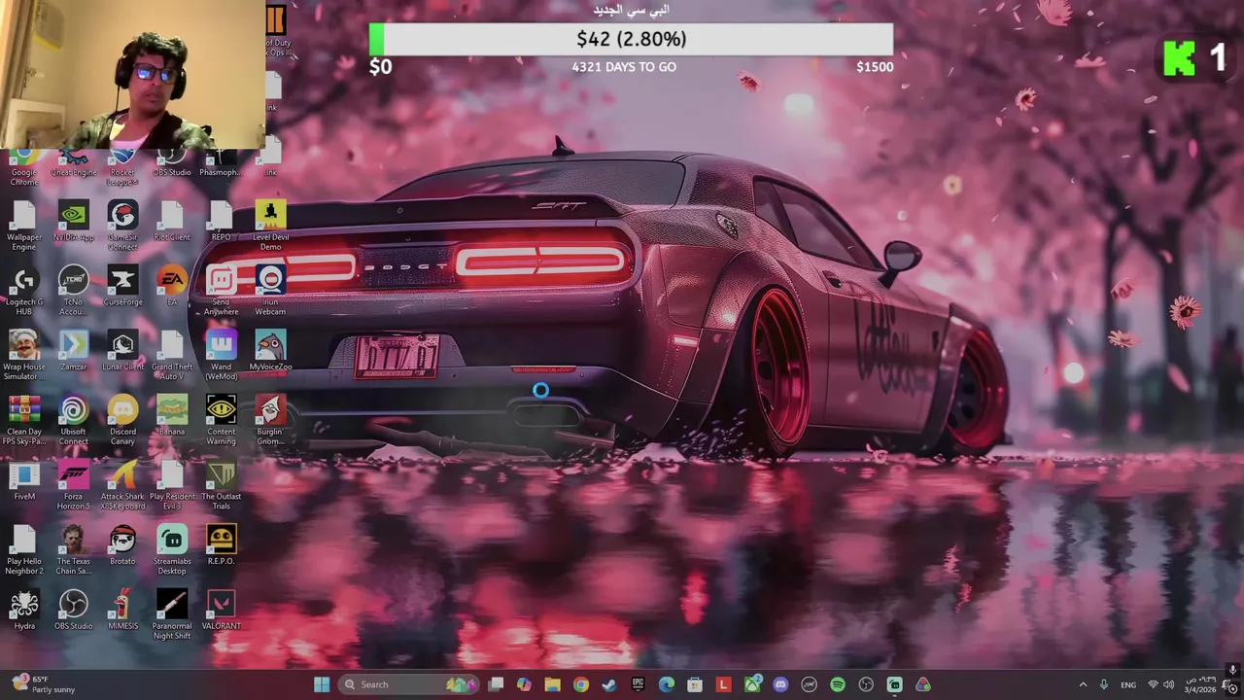1244x700 pixels.
Task: Select the Brotato desktop icon
Action: (x=122, y=546)
